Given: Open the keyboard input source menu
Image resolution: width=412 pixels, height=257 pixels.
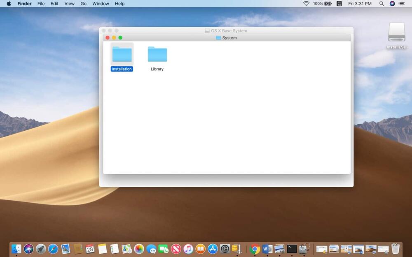Looking at the screenshot, I should point(339,4).
